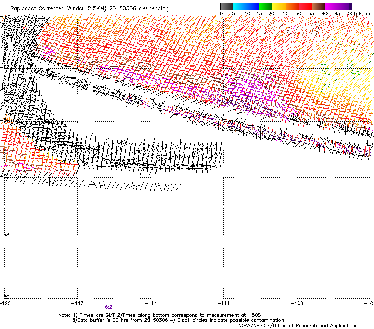Click the '25' legend scale label
This screenshot has height=329, width=374.
[286, 14]
